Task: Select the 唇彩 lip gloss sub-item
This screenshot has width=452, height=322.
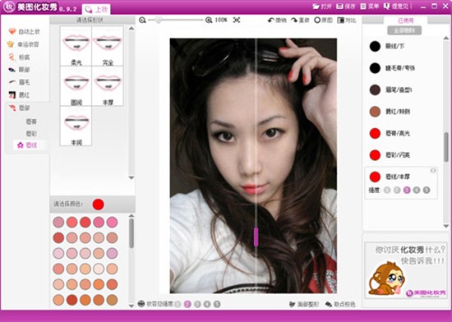Action: pyautogui.click(x=31, y=134)
